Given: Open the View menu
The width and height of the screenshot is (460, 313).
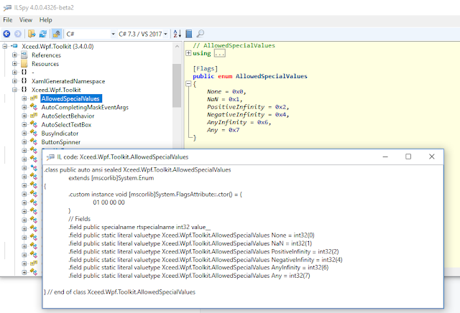Looking at the screenshot, I should click(x=26, y=20).
